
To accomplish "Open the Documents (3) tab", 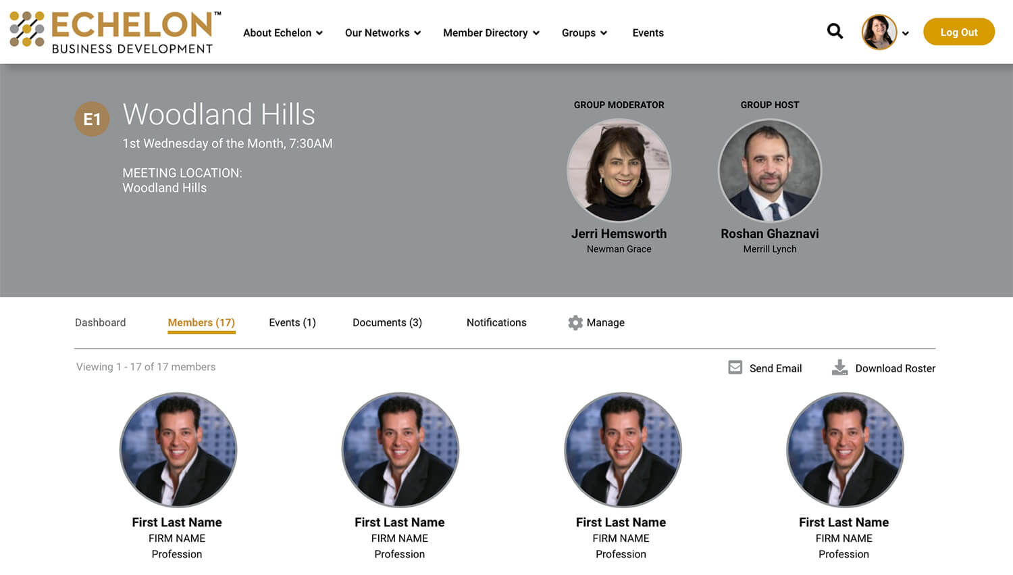I will pos(387,322).
